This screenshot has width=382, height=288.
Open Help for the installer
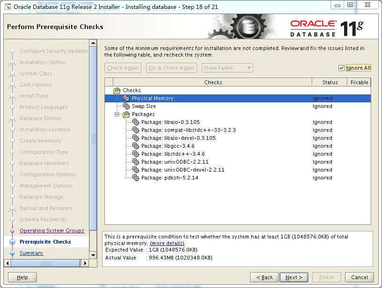[22, 277]
